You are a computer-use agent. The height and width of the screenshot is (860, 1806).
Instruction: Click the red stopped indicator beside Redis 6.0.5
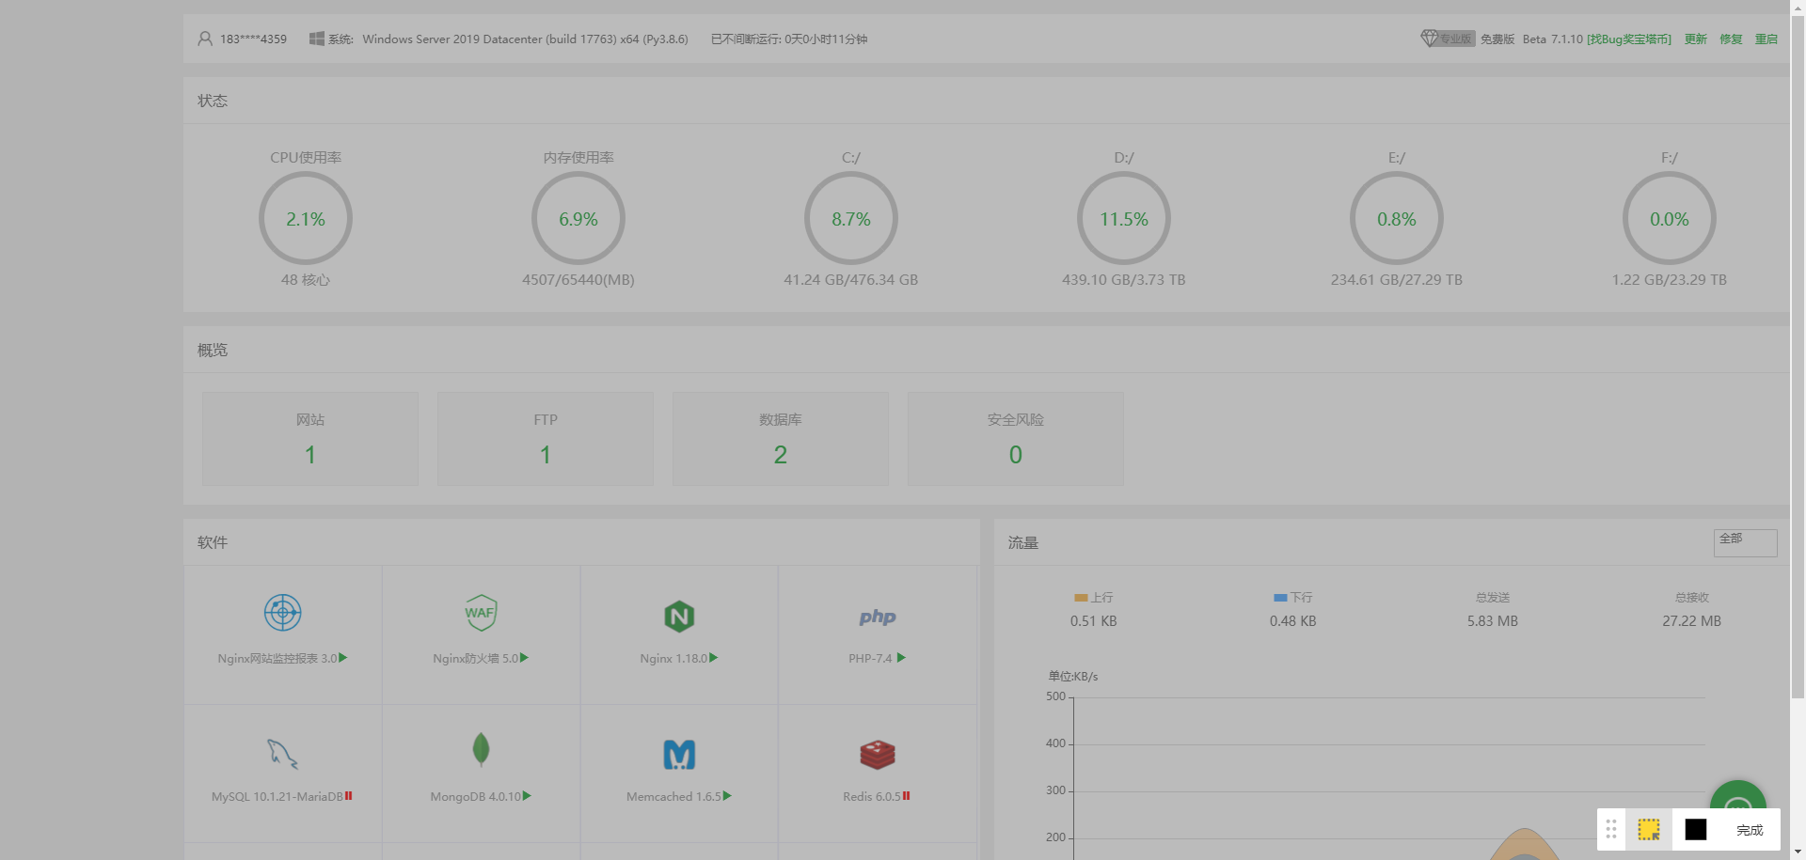(906, 796)
